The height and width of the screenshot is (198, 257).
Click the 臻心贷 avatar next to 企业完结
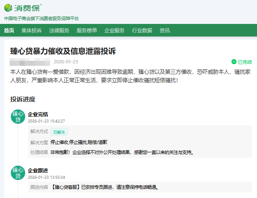coord(18,117)
